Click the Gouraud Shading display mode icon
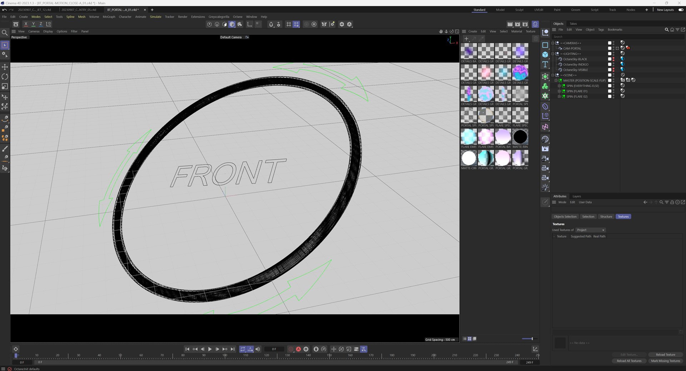The width and height of the screenshot is (686, 371). pyautogui.click(x=232, y=24)
